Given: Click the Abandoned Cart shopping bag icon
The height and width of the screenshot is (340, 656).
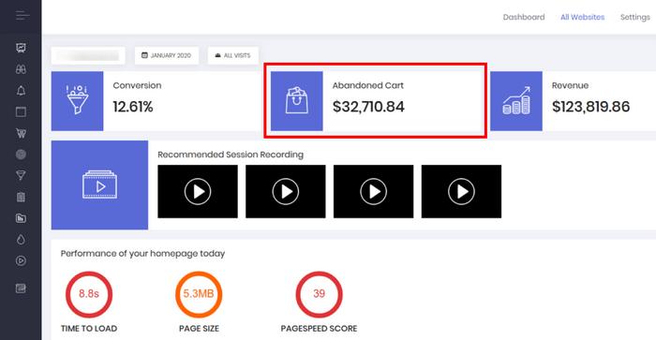Looking at the screenshot, I should coord(297,101).
